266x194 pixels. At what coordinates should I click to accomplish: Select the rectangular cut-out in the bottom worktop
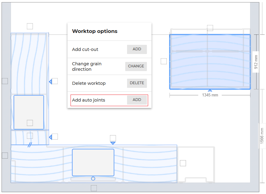pos(93,162)
